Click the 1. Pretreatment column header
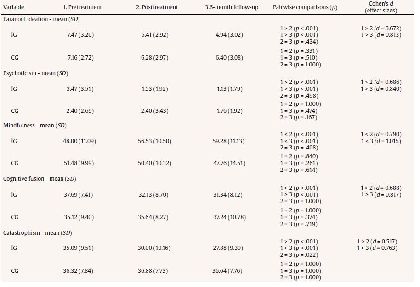 click(x=83, y=7)
